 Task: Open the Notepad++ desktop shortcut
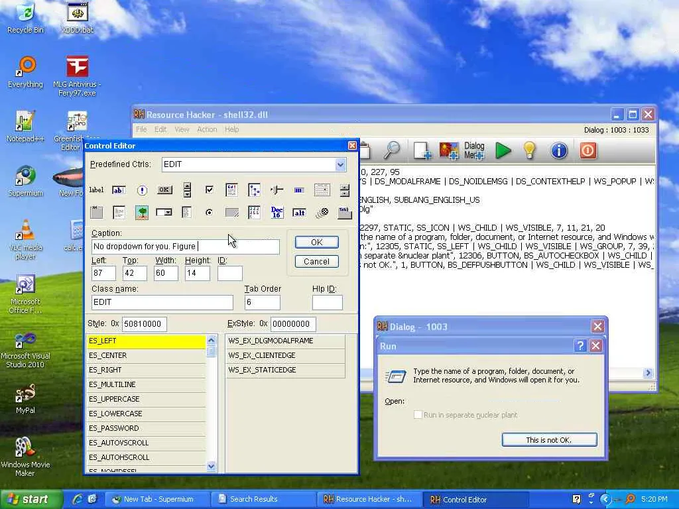click(25, 126)
